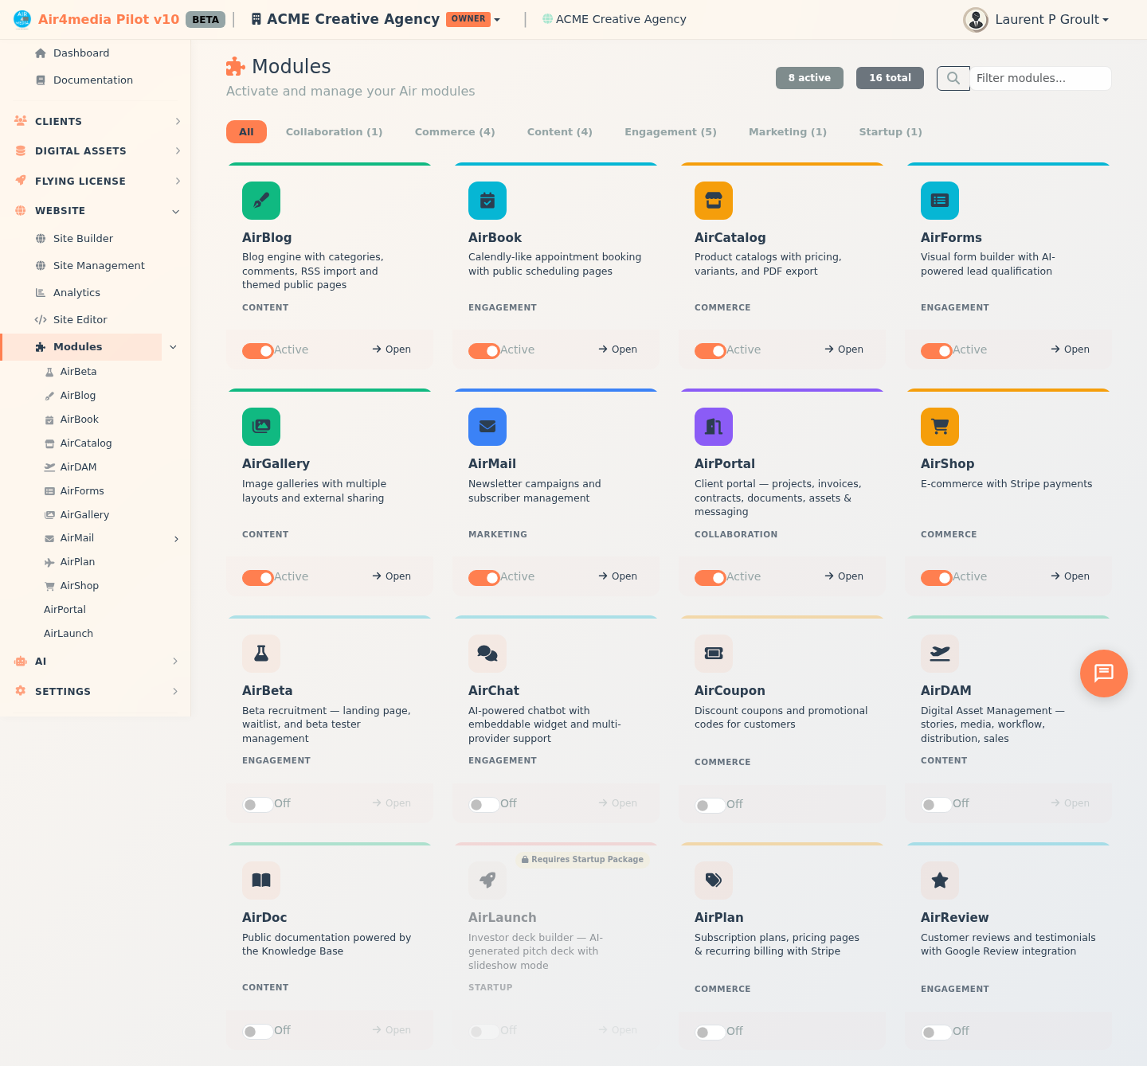The width and height of the screenshot is (1147, 1066).
Task: Enable the AirCoupon module toggle
Action: [710, 805]
